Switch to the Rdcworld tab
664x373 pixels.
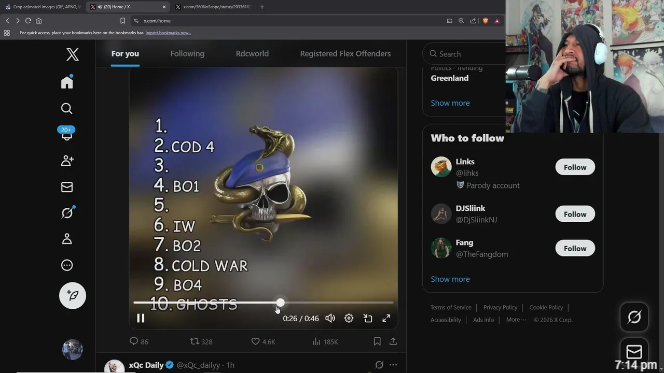click(252, 53)
